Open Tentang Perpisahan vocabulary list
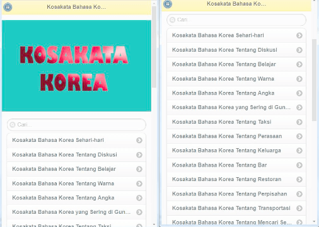319x227 pixels. coord(236,194)
